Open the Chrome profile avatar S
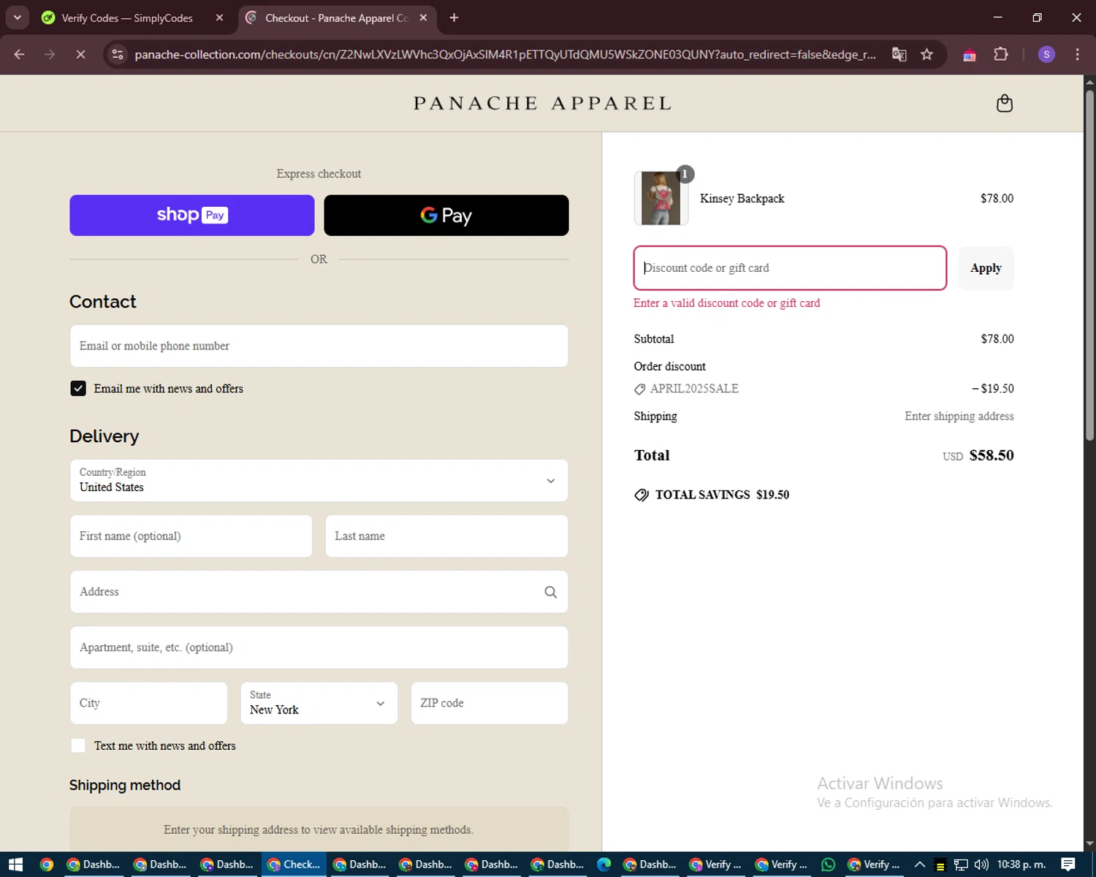Viewport: 1096px width, 877px height. pos(1046,54)
